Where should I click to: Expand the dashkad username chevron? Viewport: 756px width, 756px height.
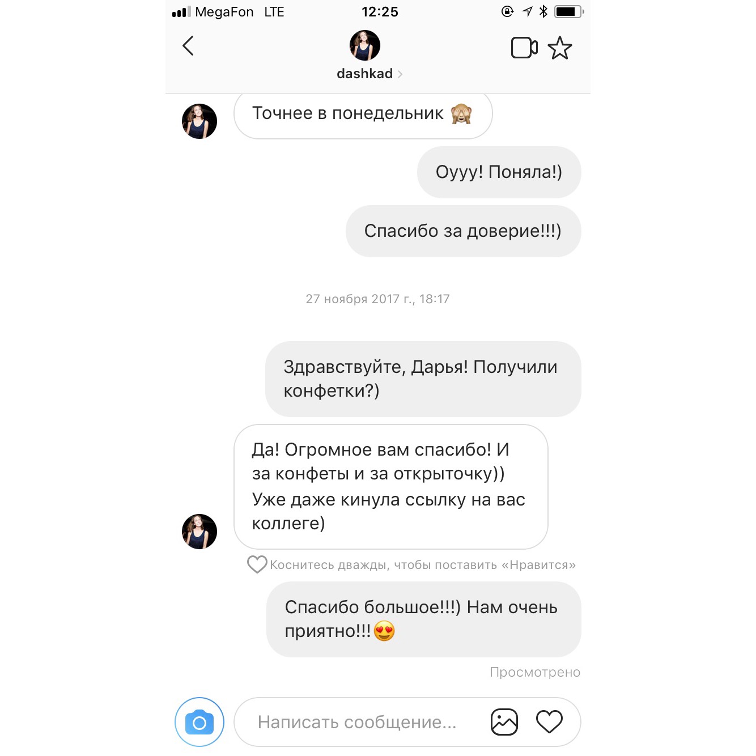(x=400, y=74)
